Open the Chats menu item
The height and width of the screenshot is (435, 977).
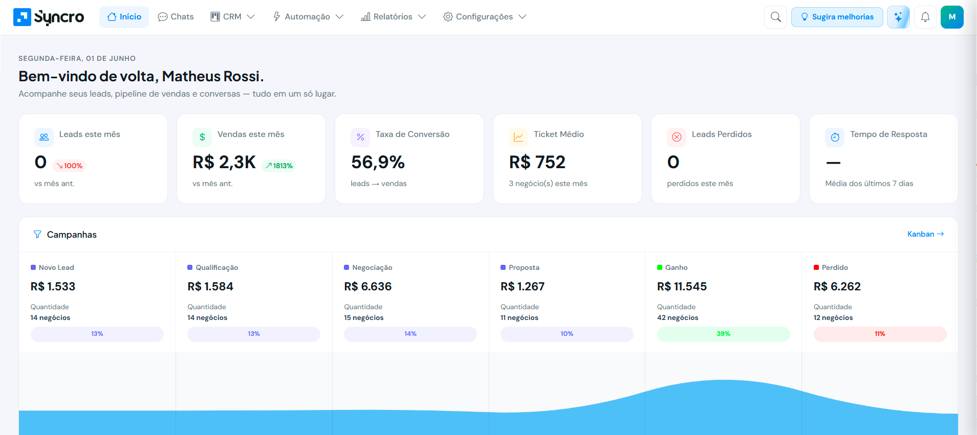[x=176, y=17]
